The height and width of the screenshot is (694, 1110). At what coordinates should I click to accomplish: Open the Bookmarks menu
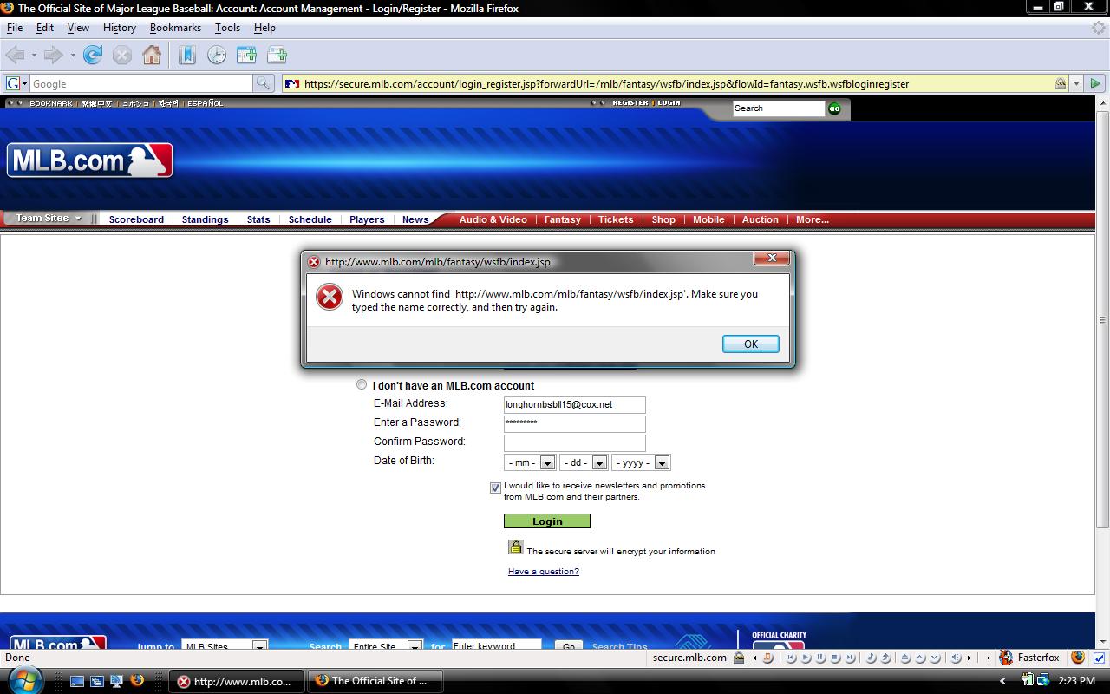tap(175, 28)
